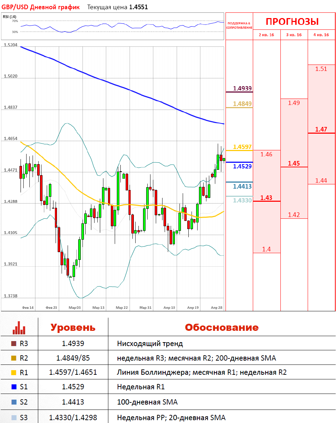Click the 1.44 forecast in Q4 column
This screenshot has height=423, width=336.
coord(321,180)
